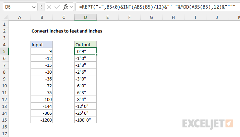Screen dimensions: 240x137
Task: Select column H header
Action: pos(173,17)
